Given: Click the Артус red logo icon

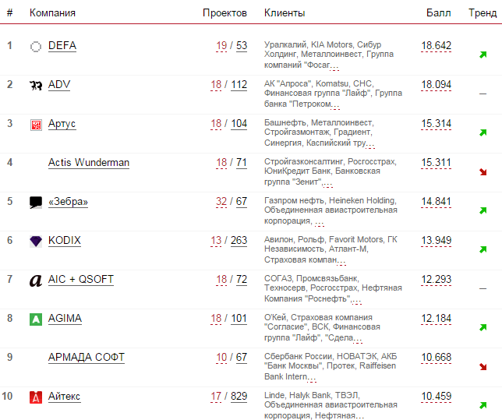Looking at the screenshot, I should click(35, 125).
